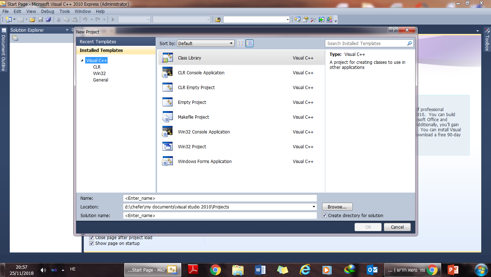
Task: Open PowerPoint from the taskbar
Action: (453, 270)
